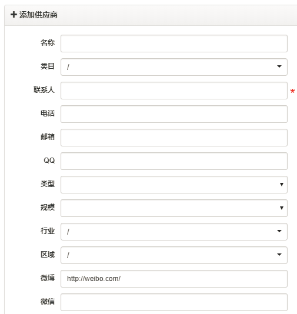Expand the 规模 dropdown list
297x314 pixels.
174,208
